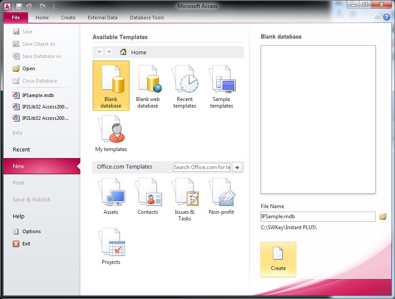This screenshot has width=395, height=299.
Task: Show the Recent databases section
Action: tap(21, 149)
